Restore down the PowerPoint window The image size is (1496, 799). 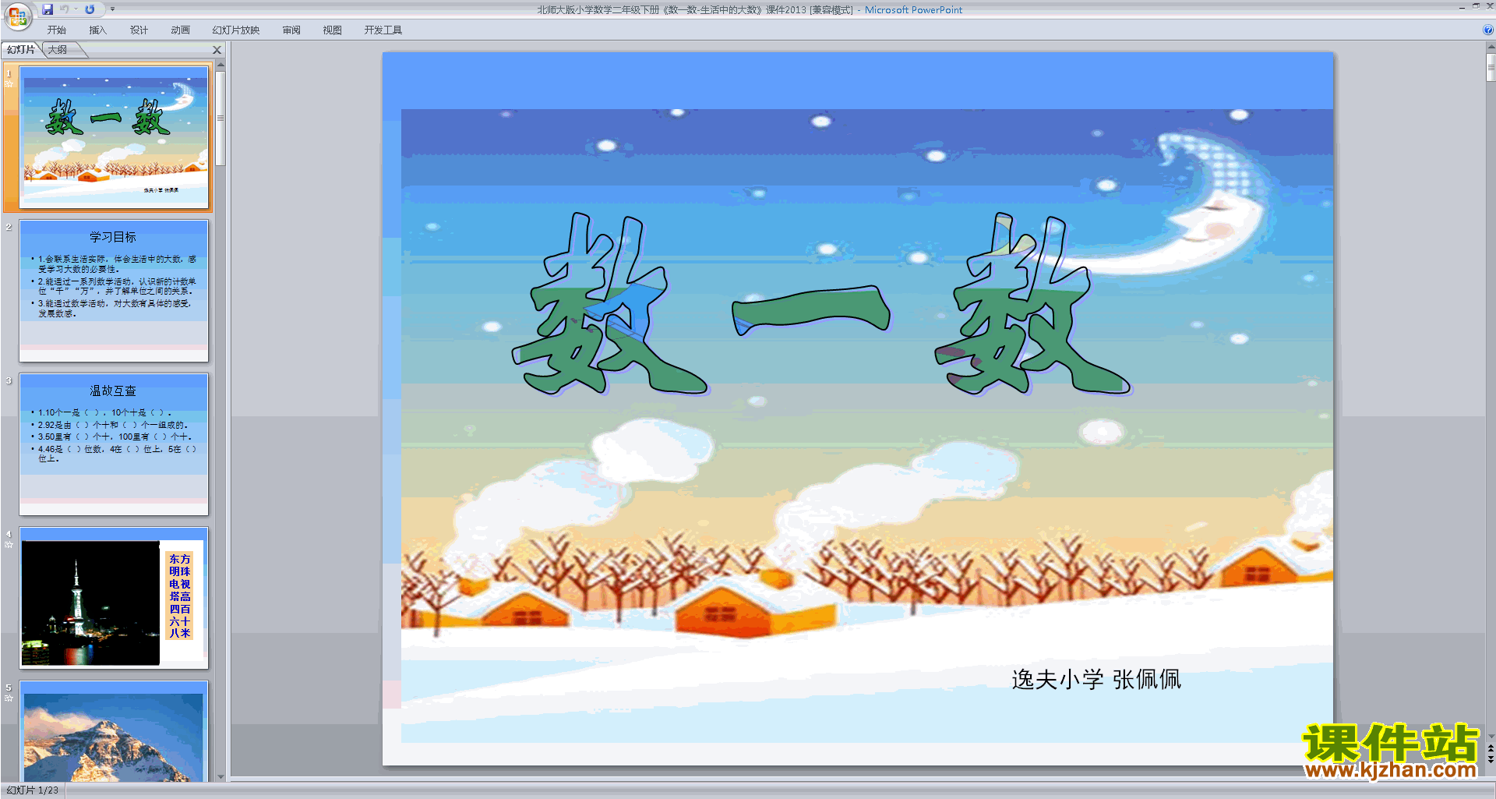(x=1476, y=6)
